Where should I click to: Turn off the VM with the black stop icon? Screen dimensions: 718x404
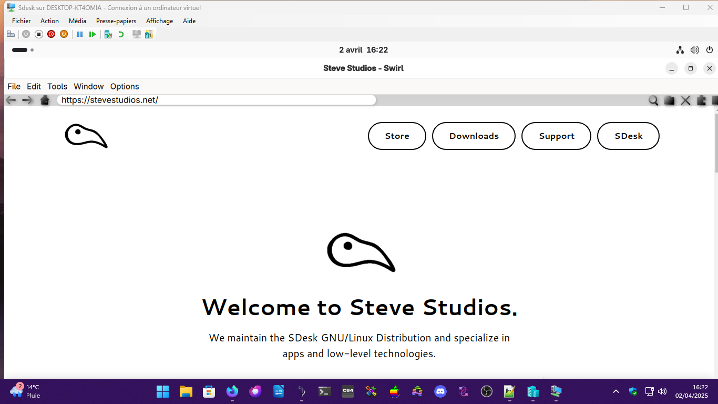pos(38,34)
